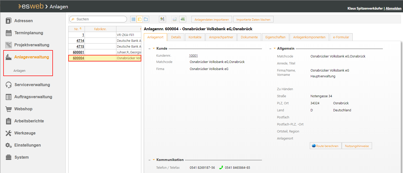Click into the Suchen search field
Screen dimensions: 403x173
pyautogui.click(x=99, y=19)
